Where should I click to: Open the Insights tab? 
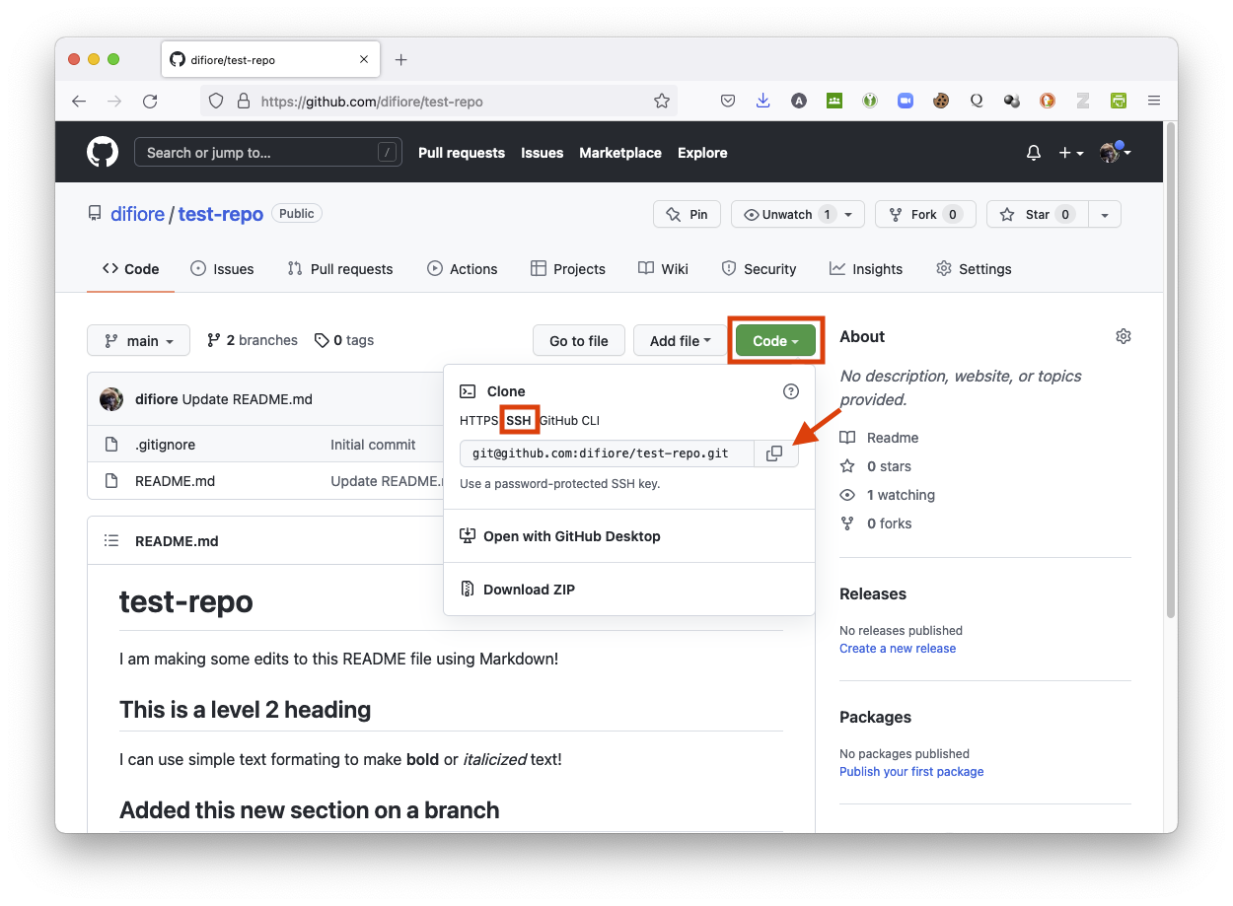point(866,269)
